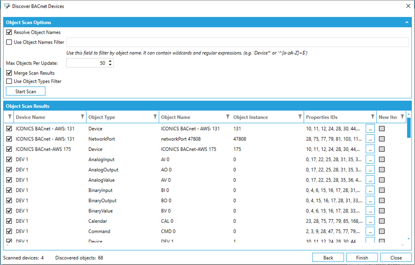The width and height of the screenshot is (415, 265).
Task: Click the Back button
Action: tap(328, 258)
